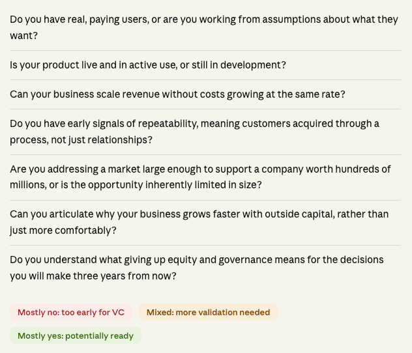Click the question about scaling revenue without costs
Screen dimensions: 412x353
[177, 94]
